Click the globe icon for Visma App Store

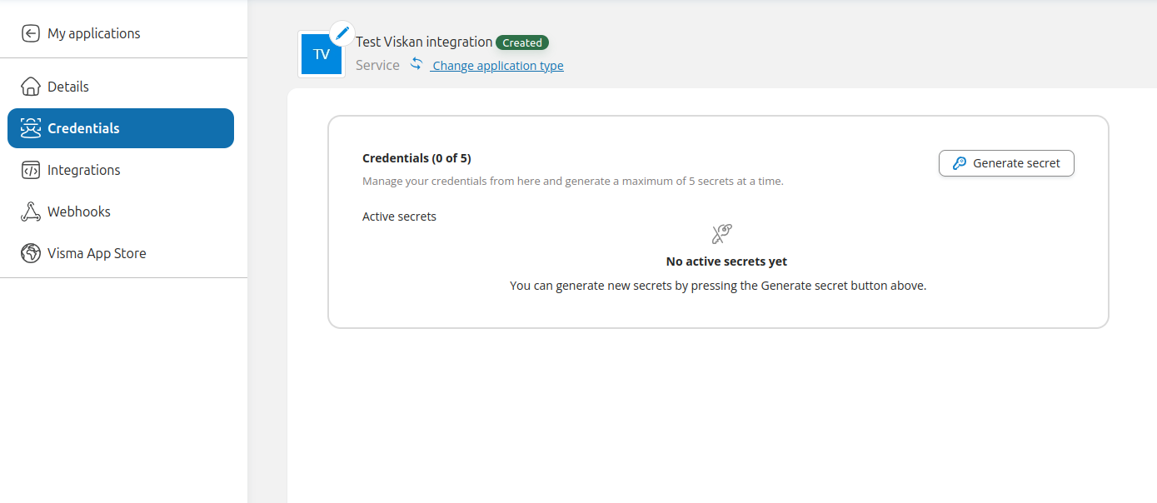pos(30,253)
